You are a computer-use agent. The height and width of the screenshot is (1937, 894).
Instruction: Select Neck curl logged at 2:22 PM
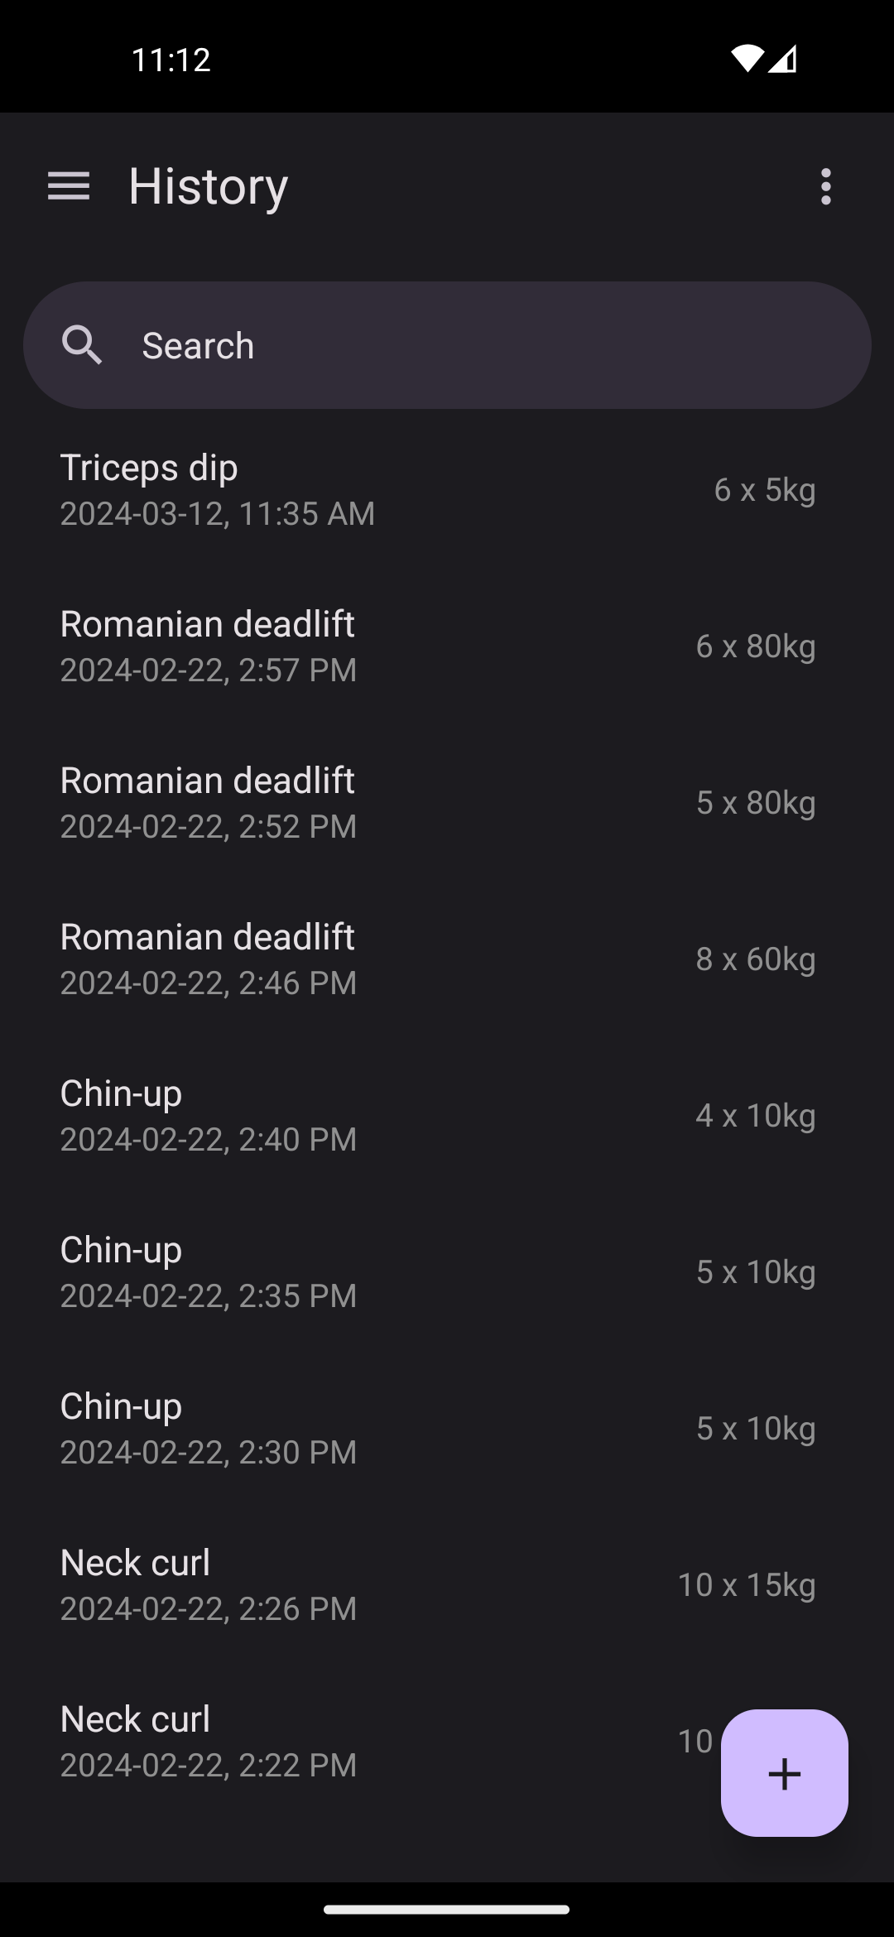coord(331,1741)
